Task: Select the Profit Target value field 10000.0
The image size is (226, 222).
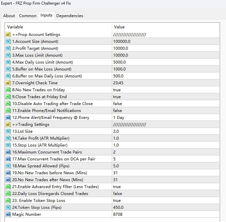Action: pos(121,48)
